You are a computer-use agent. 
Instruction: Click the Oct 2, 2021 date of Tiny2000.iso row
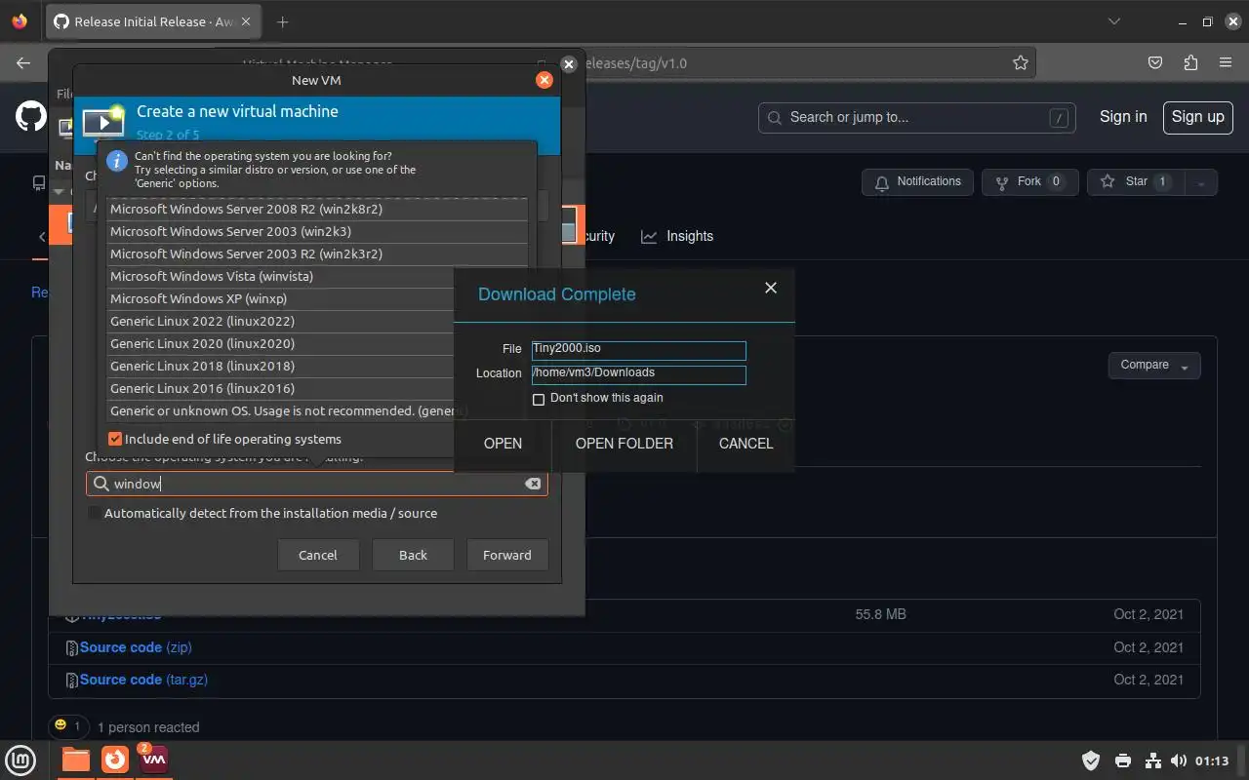pos(1148,614)
